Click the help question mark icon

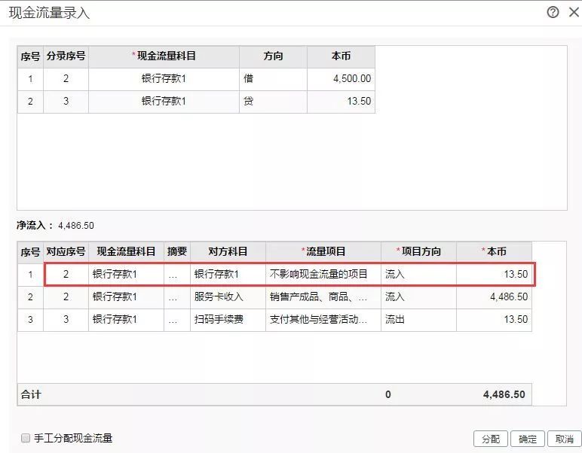coord(553,12)
